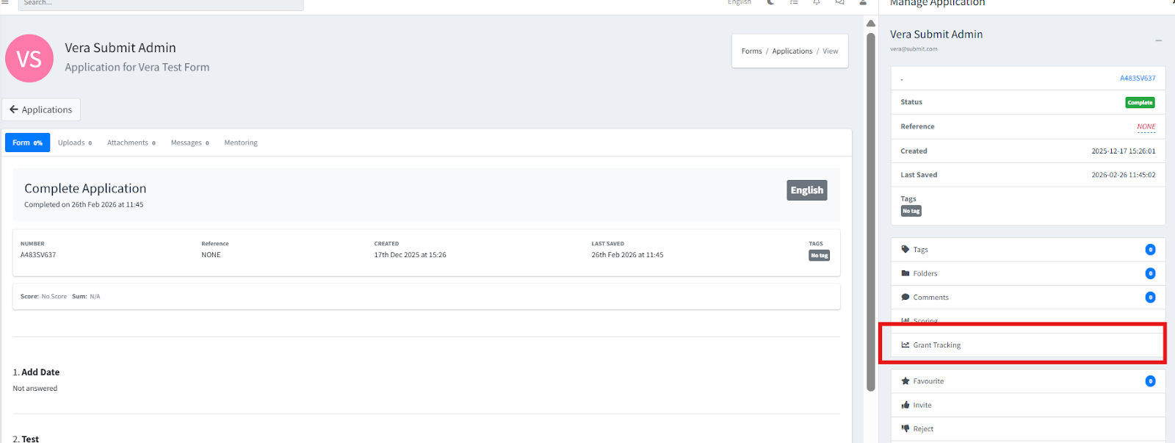
Task: Open the notifications bell
Action: [817, 3]
